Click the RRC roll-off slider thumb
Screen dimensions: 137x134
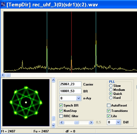pos(76,122)
